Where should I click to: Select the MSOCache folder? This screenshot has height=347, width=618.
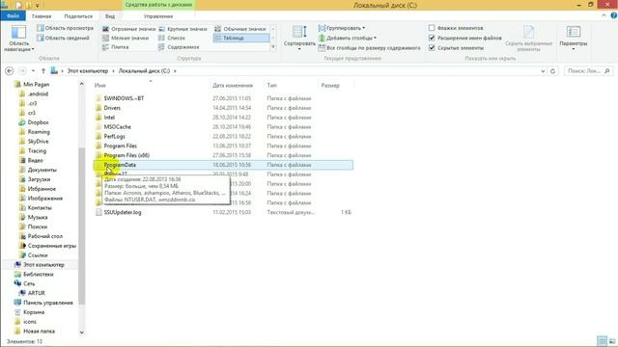click(x=117, y=126)
